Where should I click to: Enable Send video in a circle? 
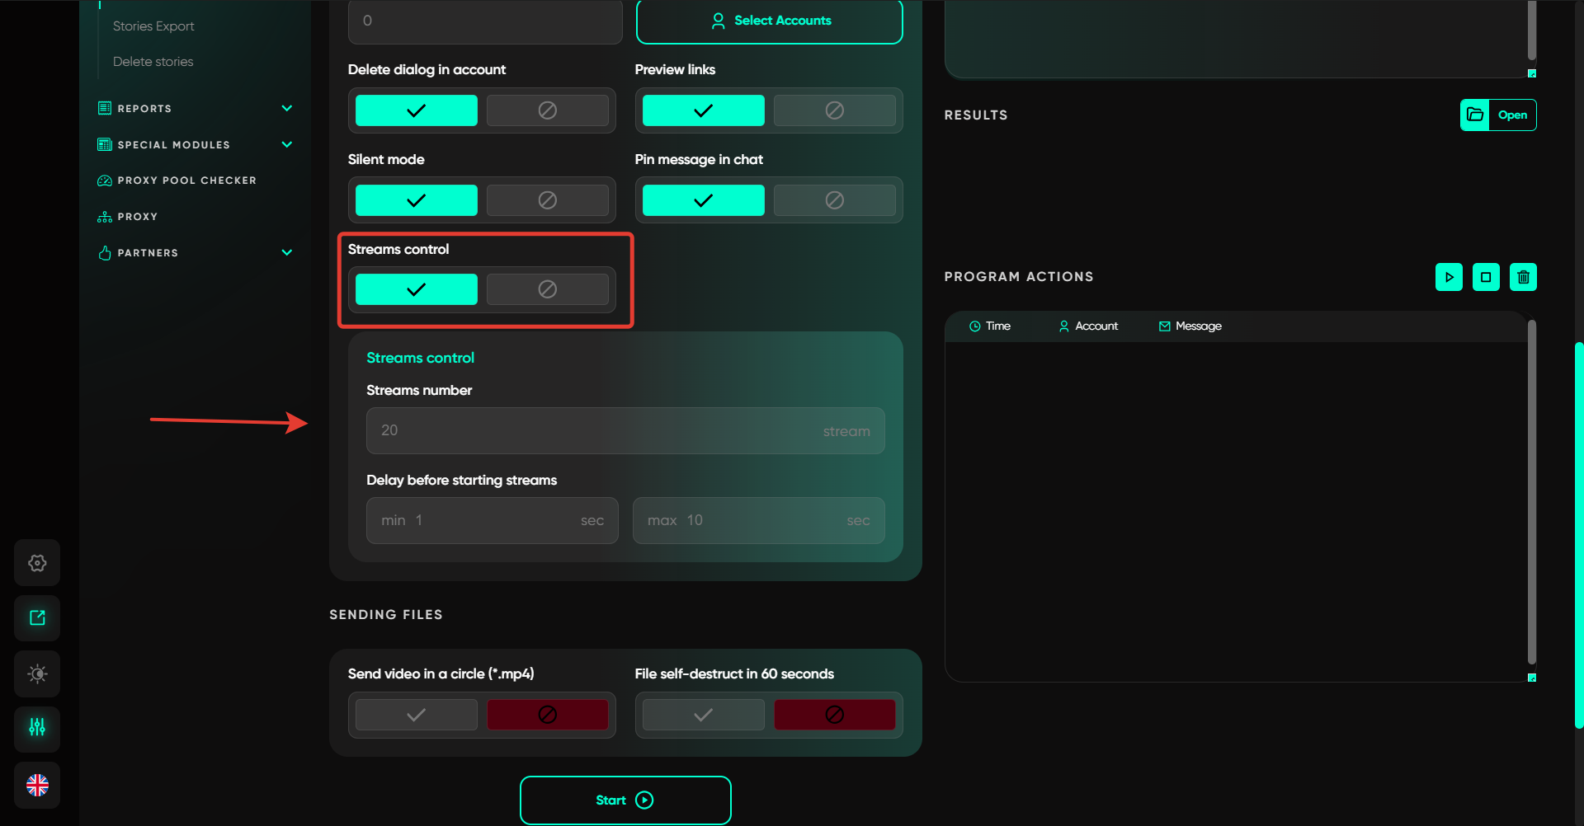pos(417,715)
